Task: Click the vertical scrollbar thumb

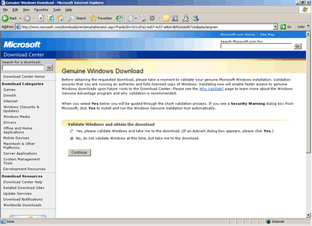Action: pos(308,94)
